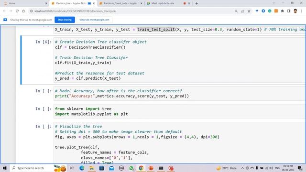The width and height of the screenshot is (306, 172).
Task: Open the zoom magnifier icon in address bar
Action: [236, 11]
